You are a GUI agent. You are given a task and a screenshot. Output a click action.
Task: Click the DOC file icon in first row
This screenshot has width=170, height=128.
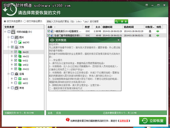click(x=52, y=31)
